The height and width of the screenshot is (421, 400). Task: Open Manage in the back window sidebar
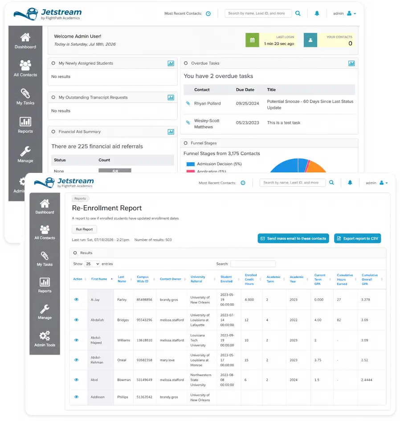[x=25, y=155]
